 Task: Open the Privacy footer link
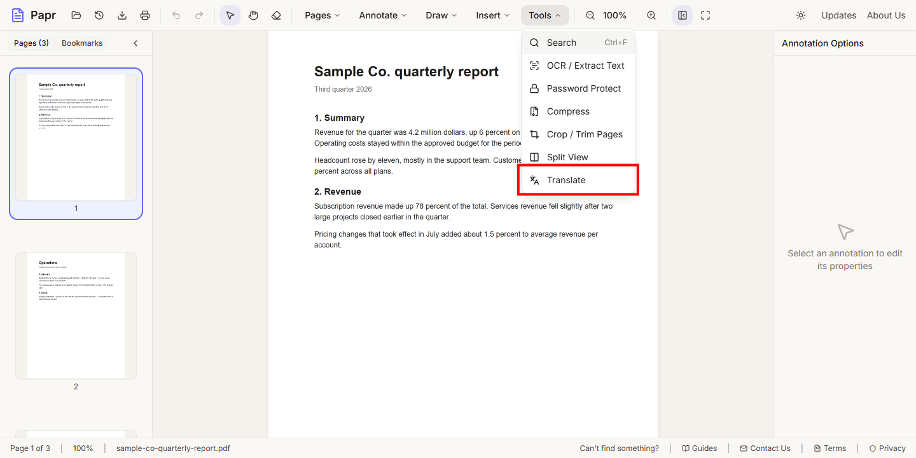[x=887, y=448]
